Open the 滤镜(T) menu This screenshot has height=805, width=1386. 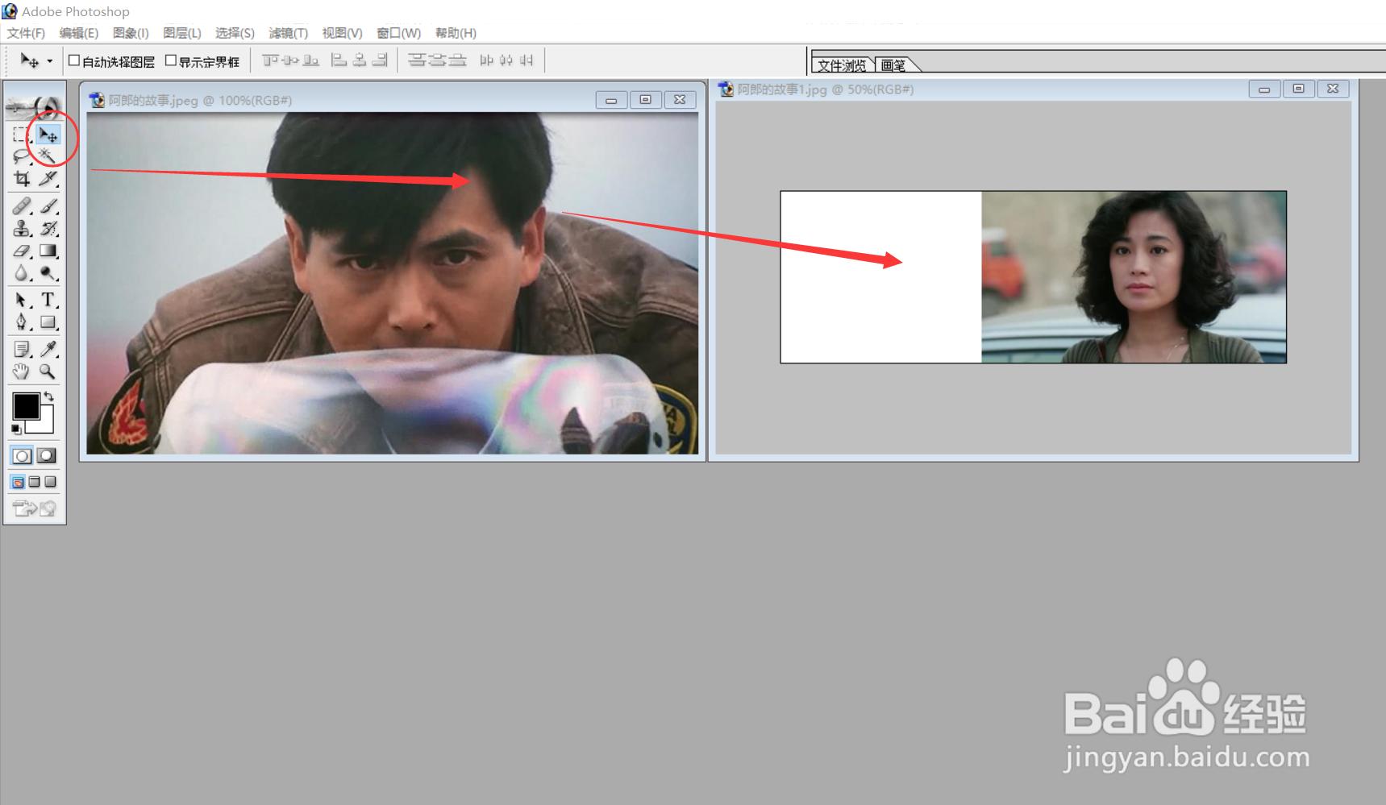pyautogui.click(x=289, y=33)
